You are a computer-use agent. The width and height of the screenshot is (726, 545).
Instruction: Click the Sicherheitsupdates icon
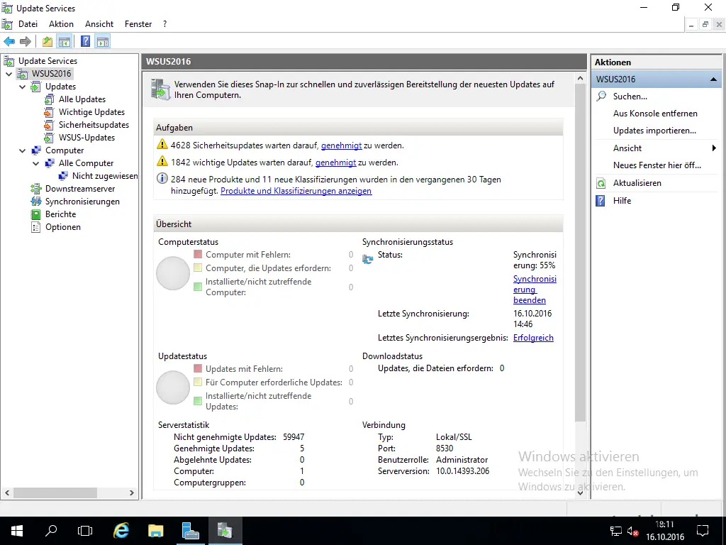(x=49, y=125)
